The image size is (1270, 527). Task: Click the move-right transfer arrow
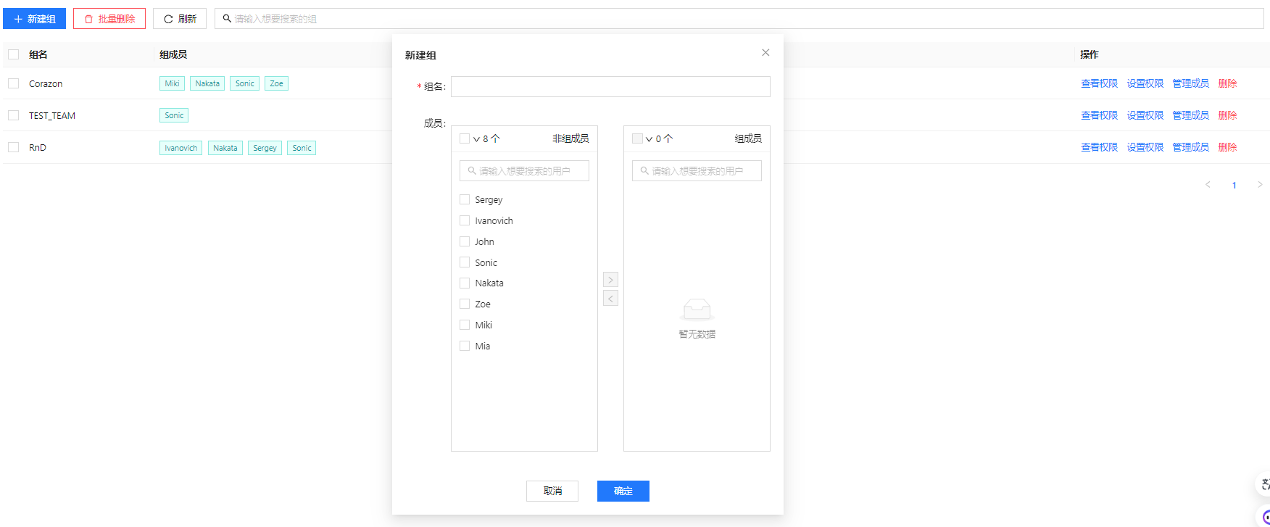click(x=610, y=280)
